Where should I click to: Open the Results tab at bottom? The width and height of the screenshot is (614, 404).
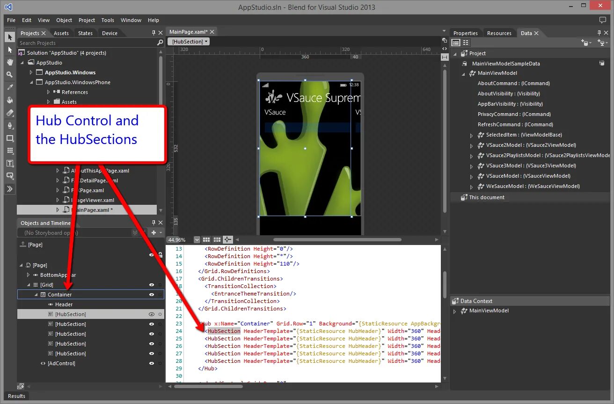coord(16,396)
